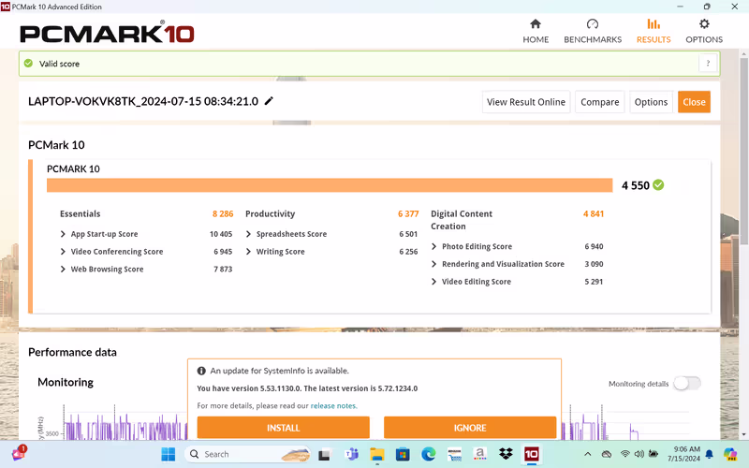749x468 pixels.
Task: Open the Home icon in navigation
Action: pos(536,24)
